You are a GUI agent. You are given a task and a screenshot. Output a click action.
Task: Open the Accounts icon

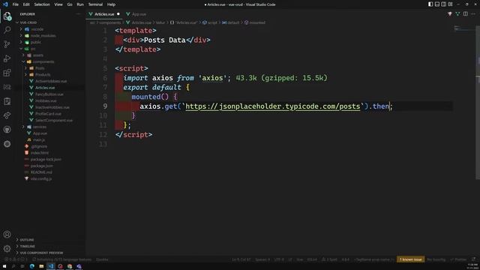click(x=7, y=235)
